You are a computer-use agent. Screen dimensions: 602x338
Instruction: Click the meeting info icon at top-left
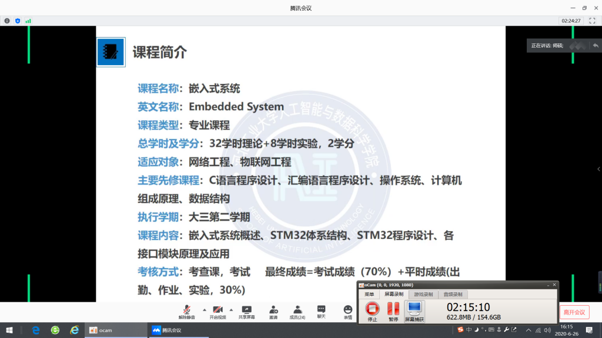coord(7,21)
